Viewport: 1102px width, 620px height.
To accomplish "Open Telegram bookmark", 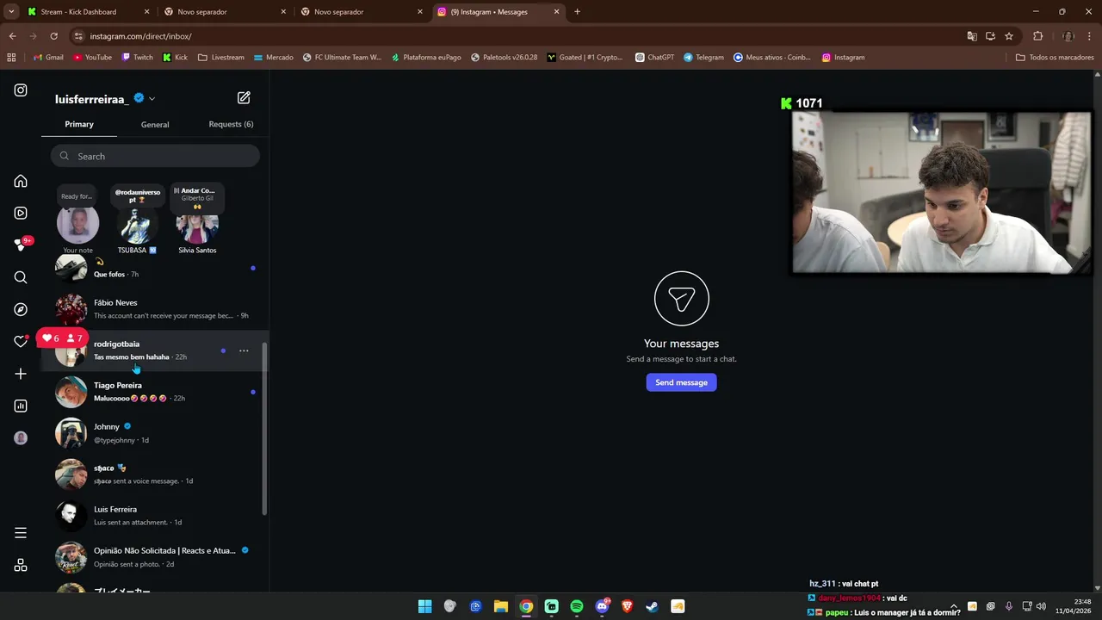I will (703, 58).
